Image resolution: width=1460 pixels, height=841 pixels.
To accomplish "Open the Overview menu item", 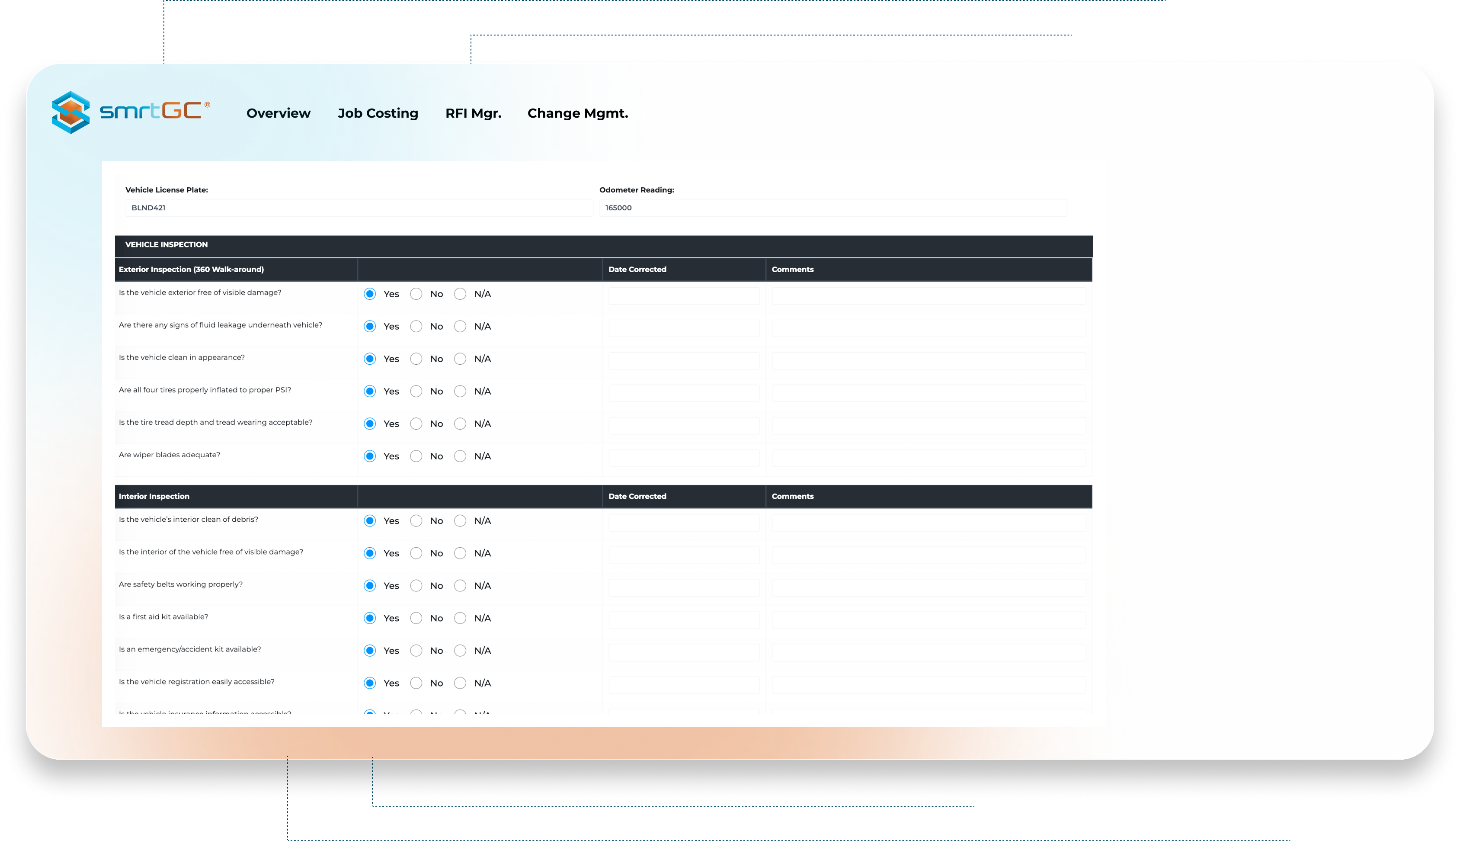I will point(278,113).
